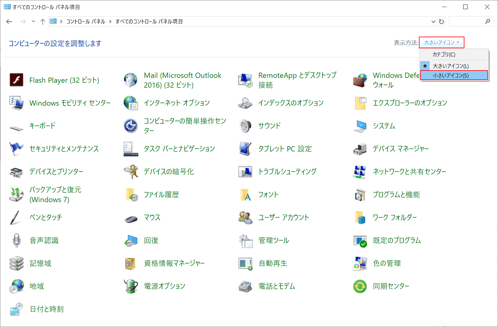
Task: Expand chevron after コントロール パネル breadcrumb
Action: (x=111, y=21)
